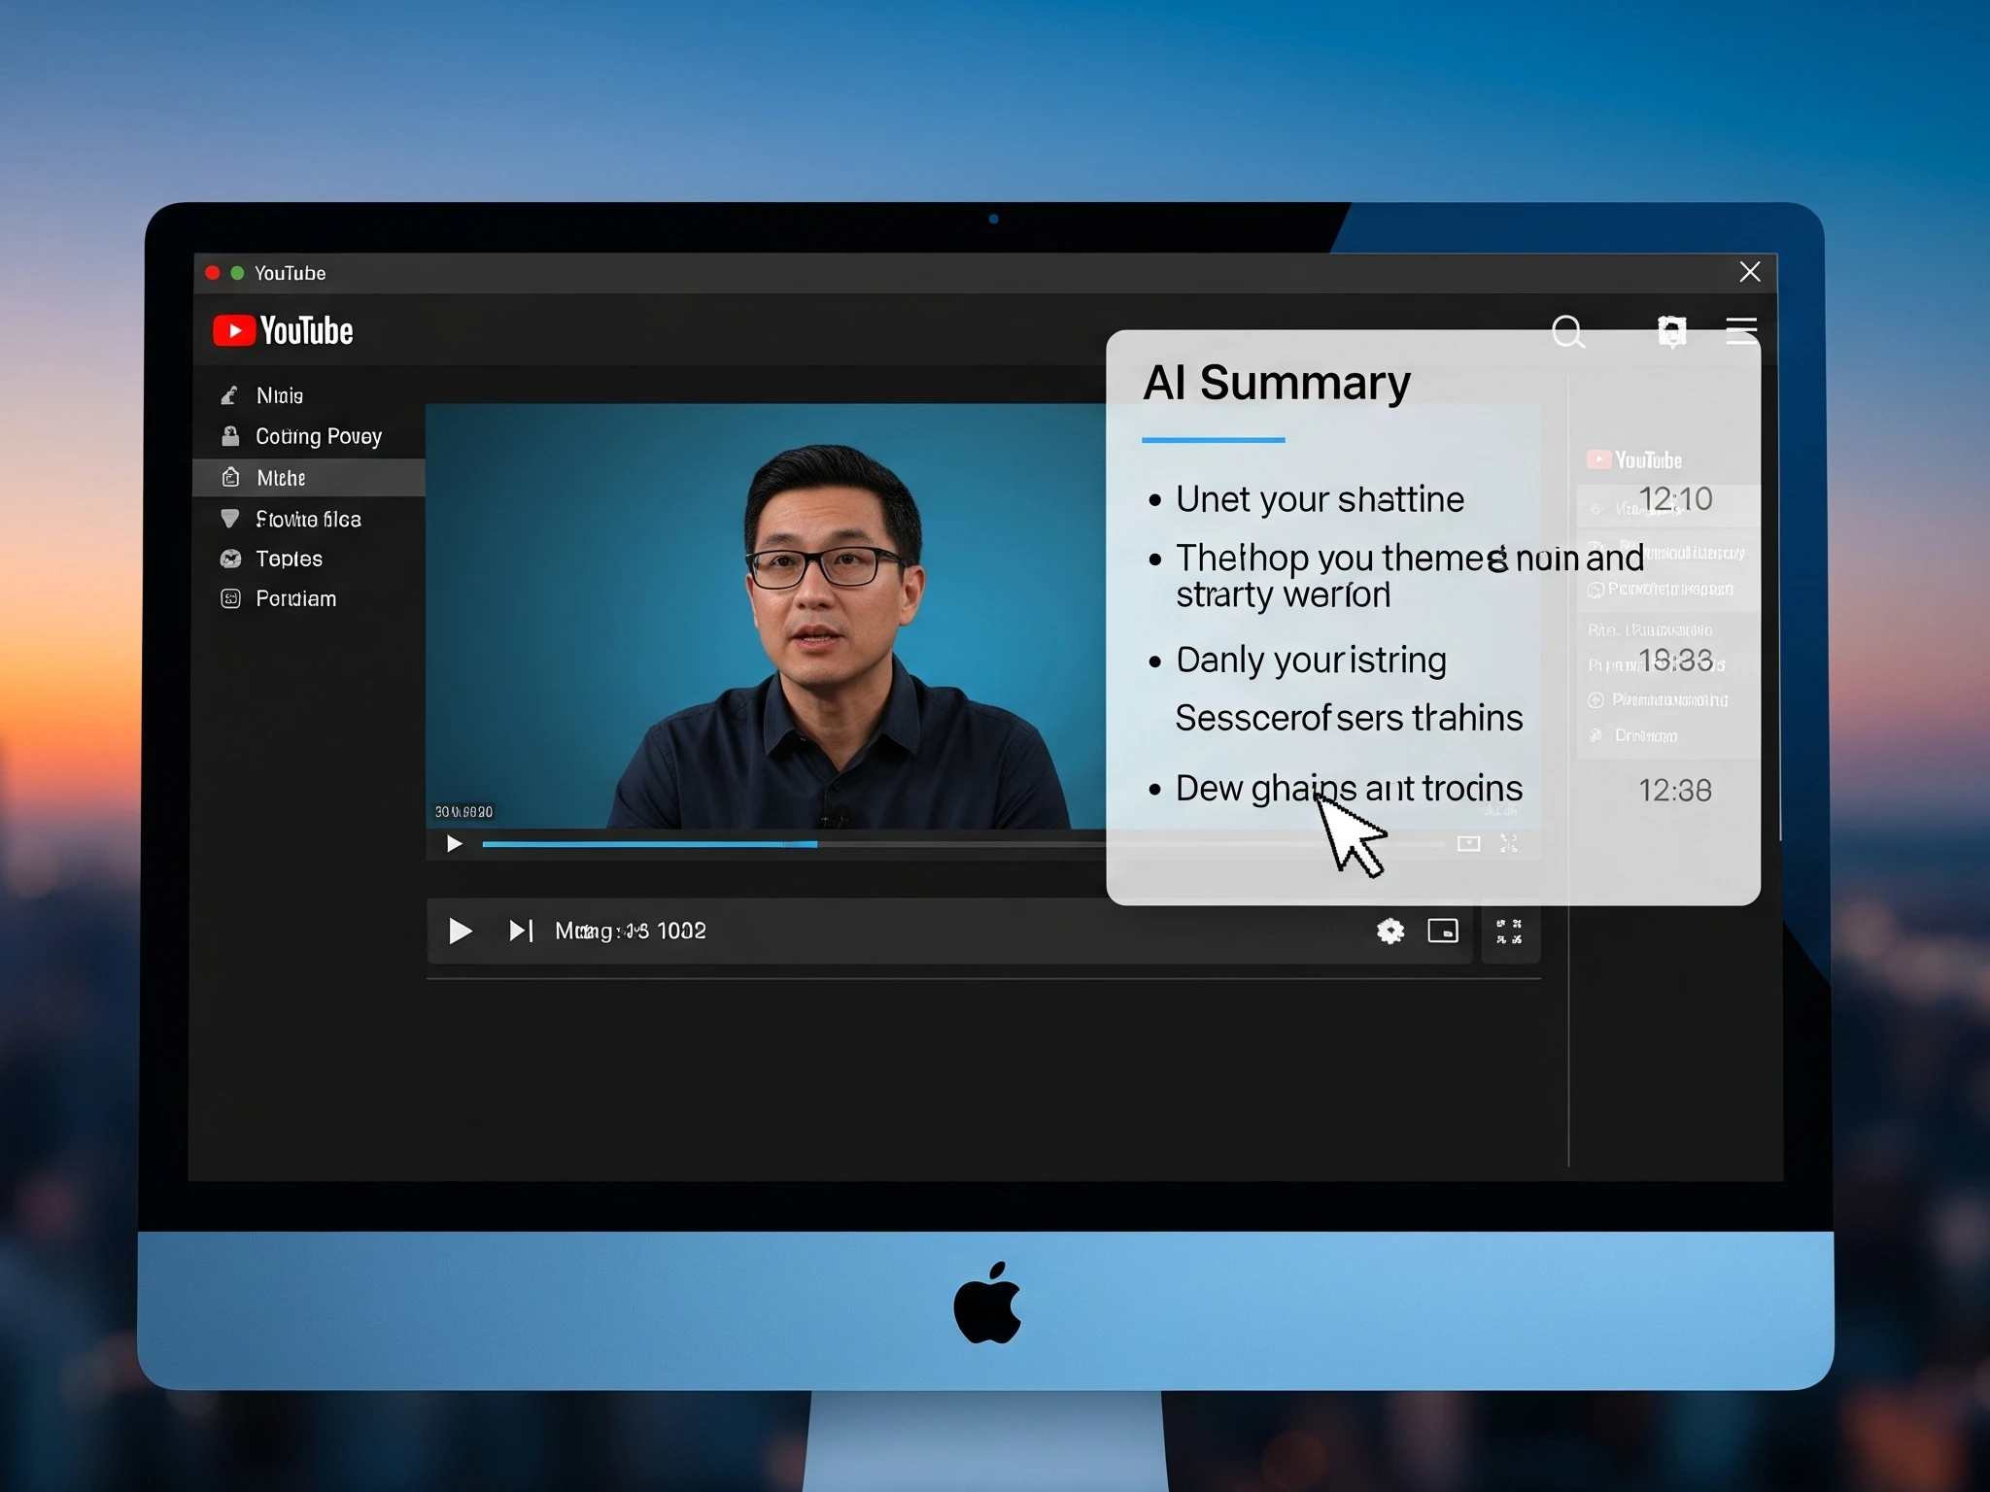Screen dimensions: 1990x1492
Task: Click the red window close dot
Action: pos(213,273)
